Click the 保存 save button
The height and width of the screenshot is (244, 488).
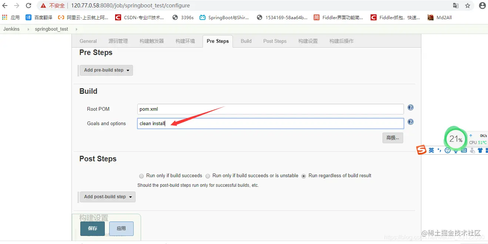point(93,228)
